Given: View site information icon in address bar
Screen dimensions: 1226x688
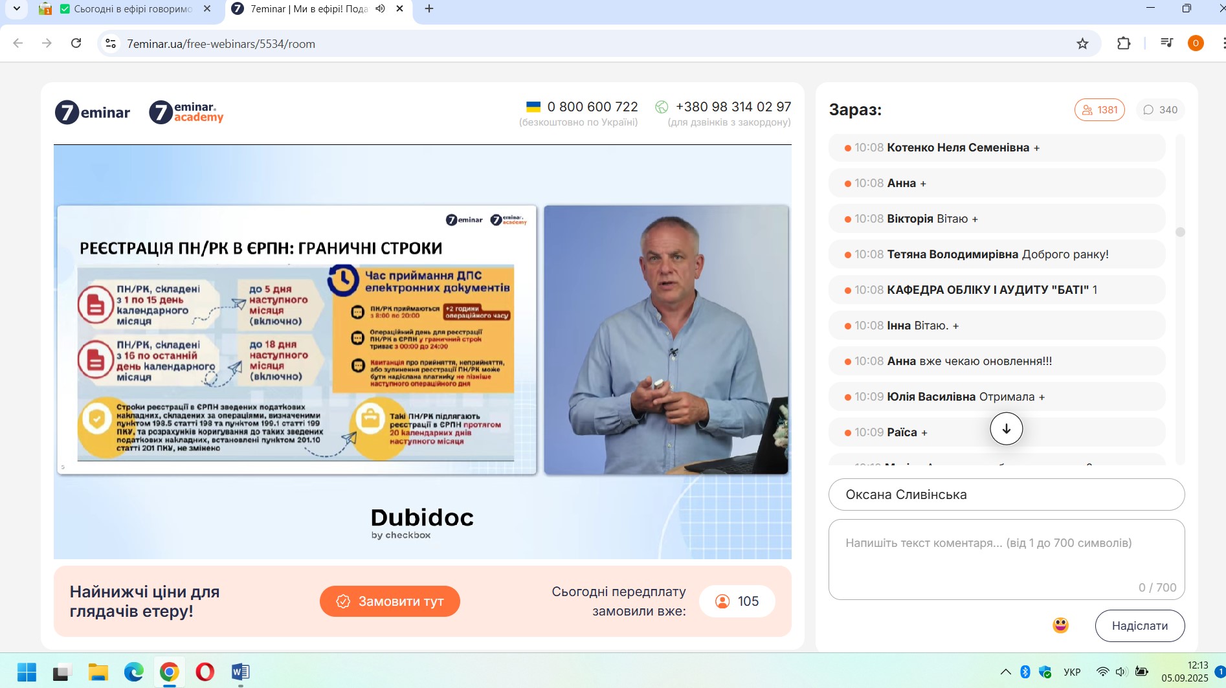Looking at the screenshot, I should (111, 43).
